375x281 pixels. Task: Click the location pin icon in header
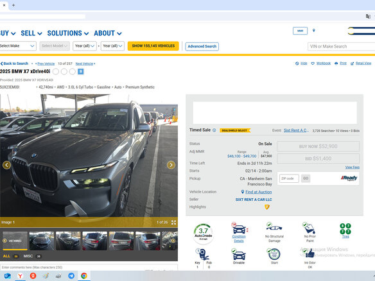(x=314, y=31)
